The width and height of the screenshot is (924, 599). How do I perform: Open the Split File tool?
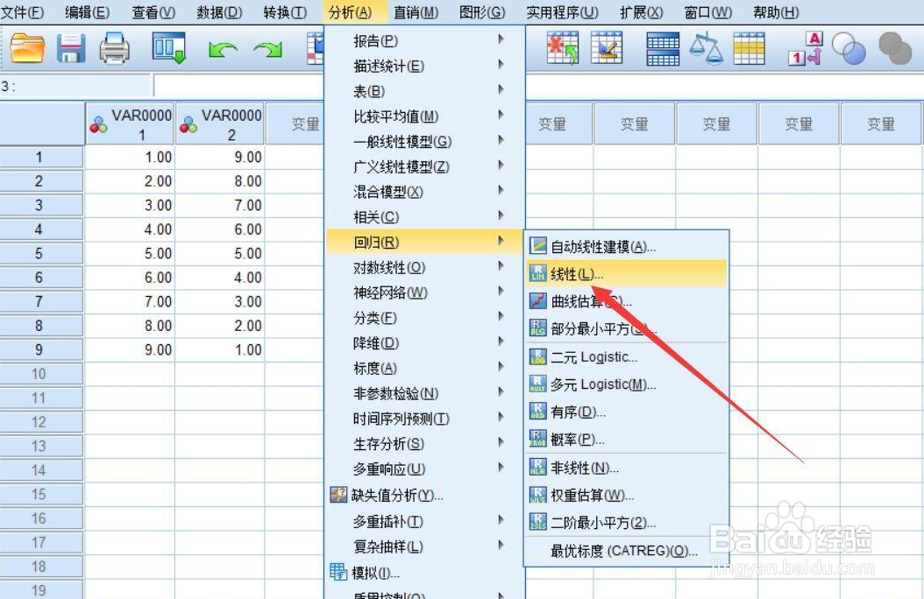(662, 50)
